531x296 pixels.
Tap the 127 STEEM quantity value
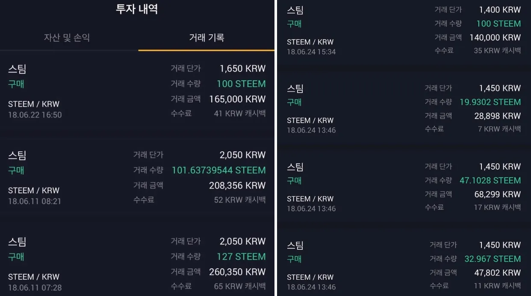coord(241,256)
